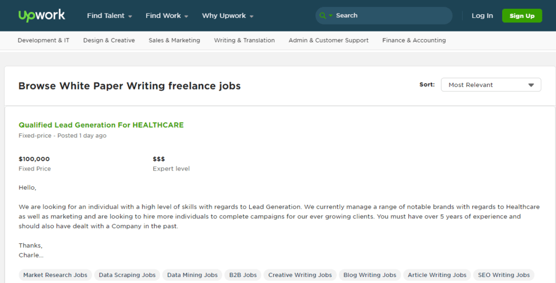Click the green search magnifier icon
556x283 pixels.
pos(323,16)
